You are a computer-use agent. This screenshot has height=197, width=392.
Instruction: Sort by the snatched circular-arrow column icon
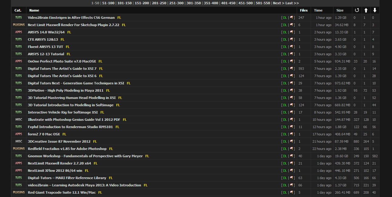pos(357,10)
